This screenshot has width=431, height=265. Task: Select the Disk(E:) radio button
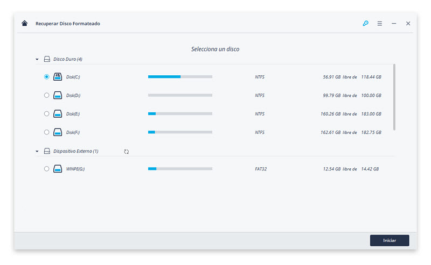click(x=46, y=113)
